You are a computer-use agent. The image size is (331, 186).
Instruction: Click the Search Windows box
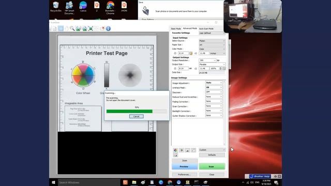(x=89, y=182)
